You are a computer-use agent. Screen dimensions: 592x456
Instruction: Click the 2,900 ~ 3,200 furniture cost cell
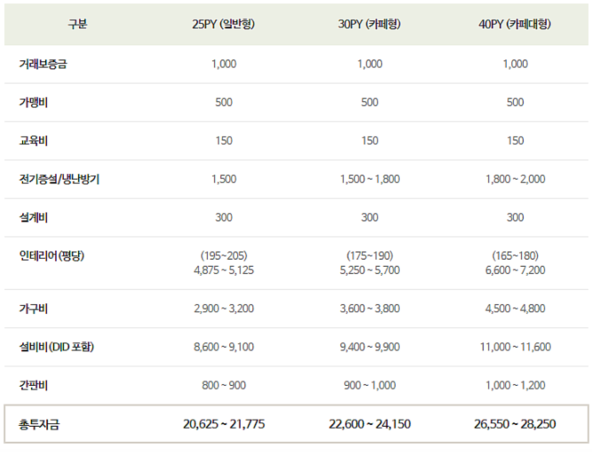[224, 308]
